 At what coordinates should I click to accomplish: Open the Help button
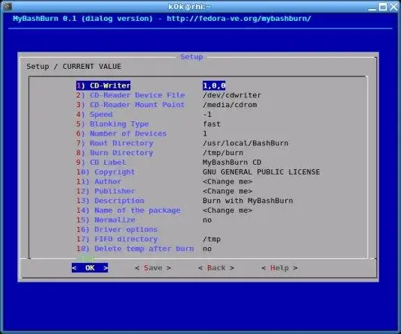pyautogui.click(x=279, y=268)
